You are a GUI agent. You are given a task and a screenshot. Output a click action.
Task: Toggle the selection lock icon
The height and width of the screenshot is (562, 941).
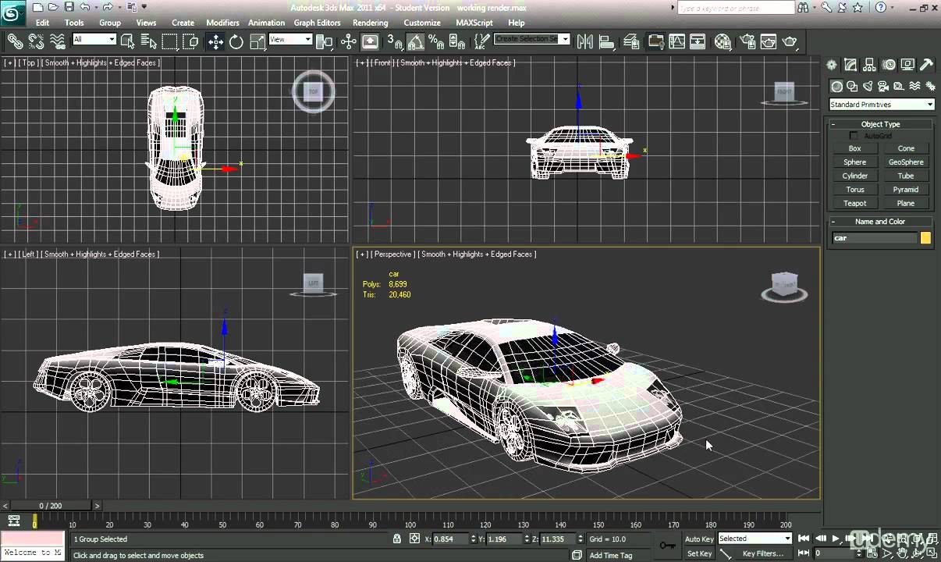(397, 539)
